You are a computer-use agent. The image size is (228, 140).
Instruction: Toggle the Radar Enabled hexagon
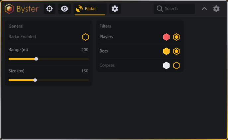[x=86, y=37]
